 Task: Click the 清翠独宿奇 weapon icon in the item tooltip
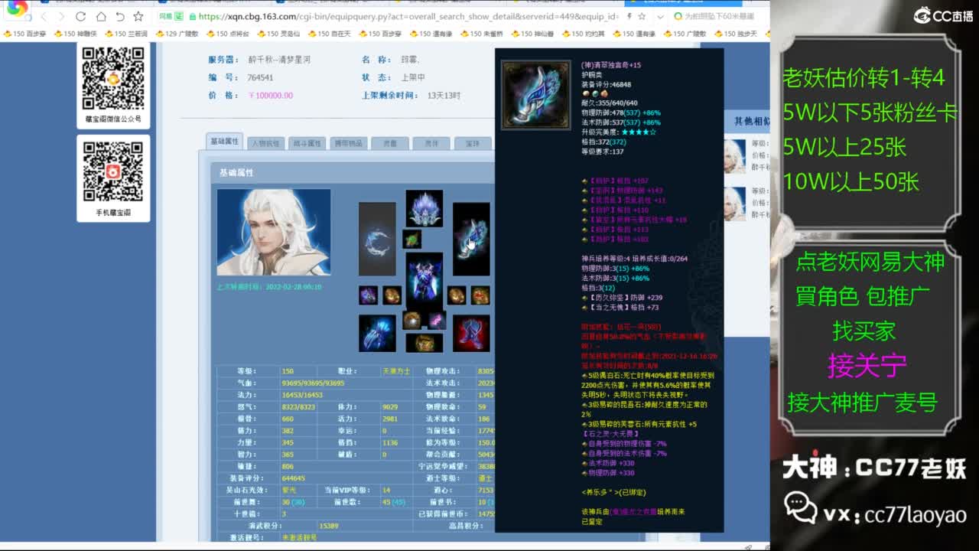click(x=534, y=93)
